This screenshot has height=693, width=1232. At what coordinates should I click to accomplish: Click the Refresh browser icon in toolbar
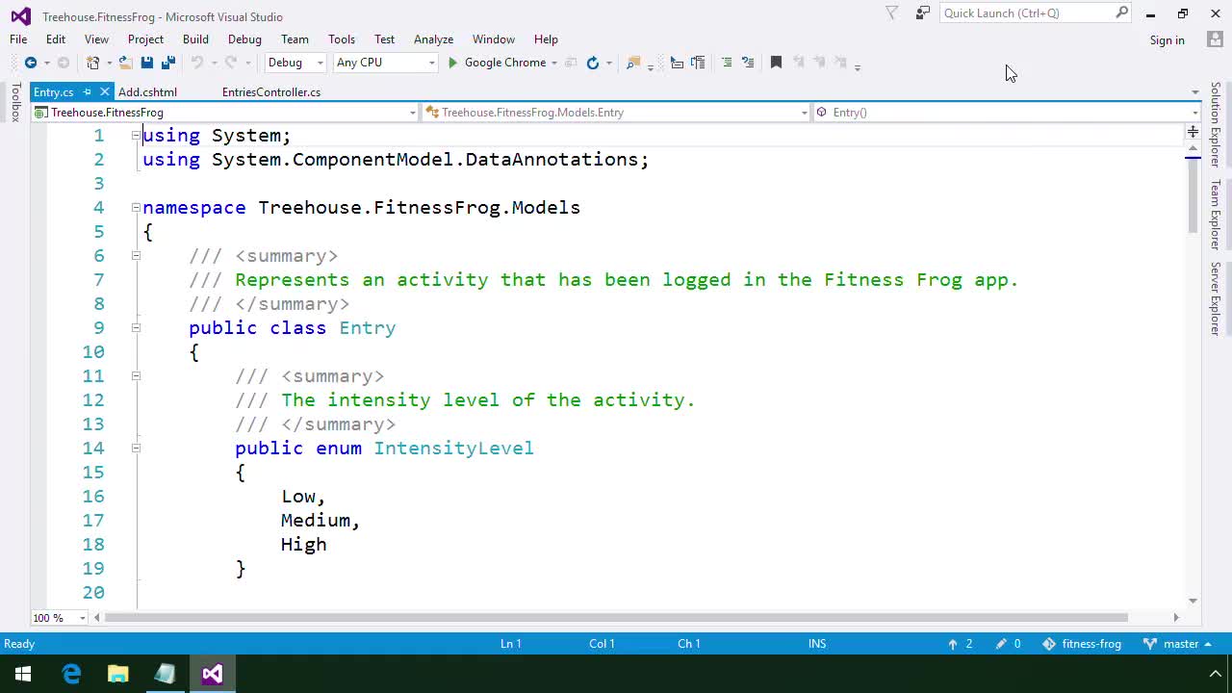(593, 63)
